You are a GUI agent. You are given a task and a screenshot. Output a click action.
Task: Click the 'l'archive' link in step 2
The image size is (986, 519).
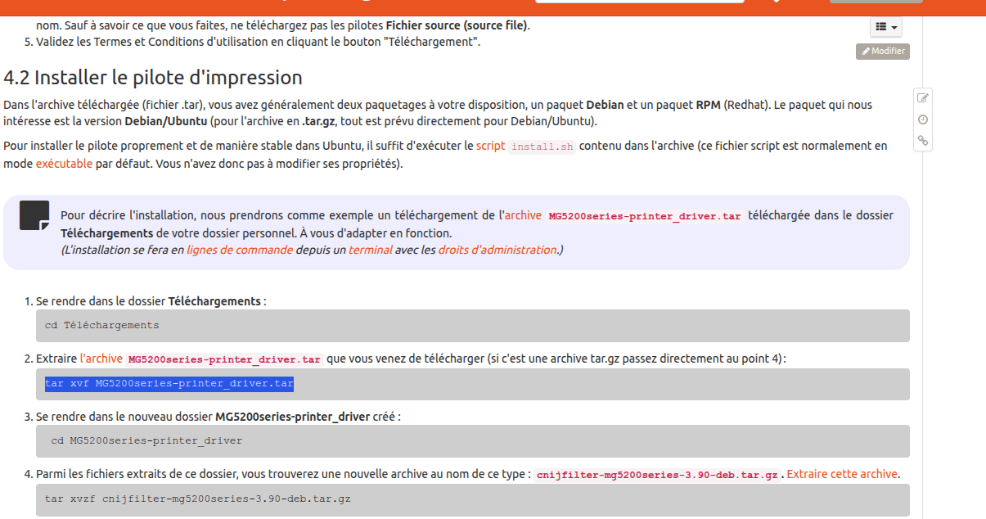(101, 359)
